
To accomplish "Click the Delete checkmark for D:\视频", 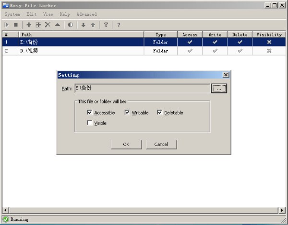I will pos(240,51).
